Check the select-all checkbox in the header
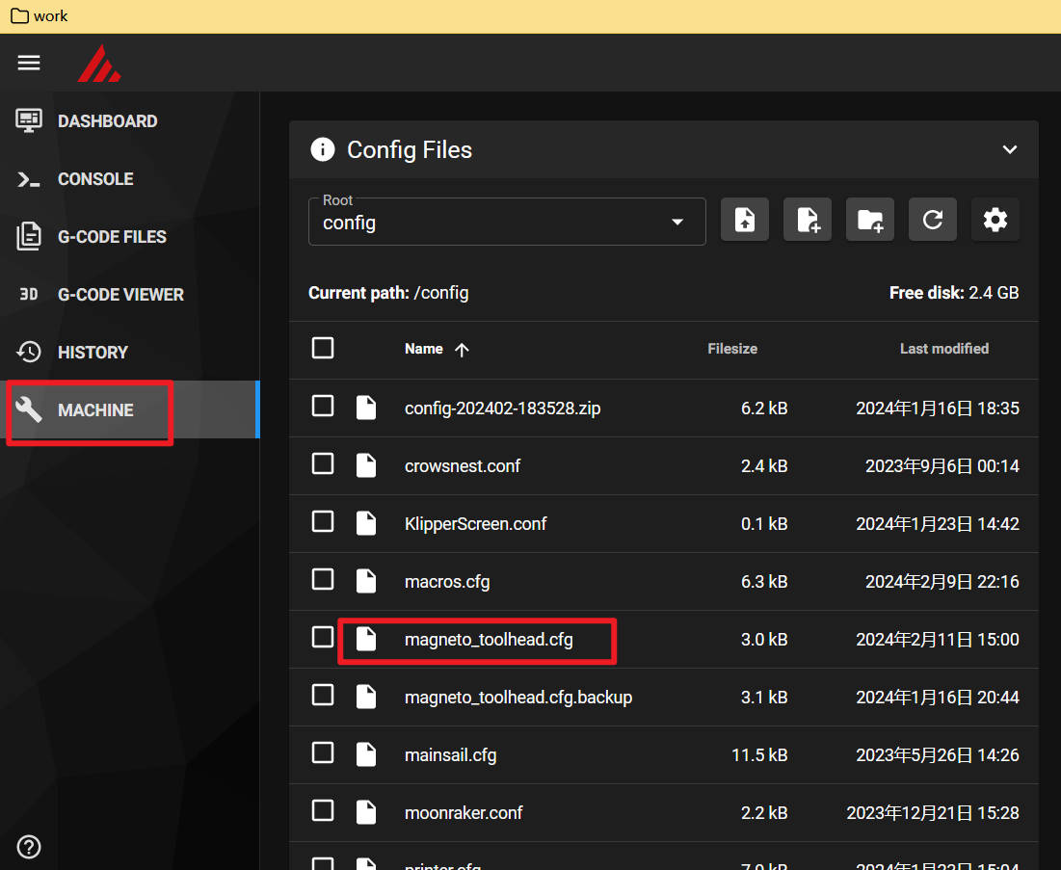1061x870 pixels. (x=323, y=348)
